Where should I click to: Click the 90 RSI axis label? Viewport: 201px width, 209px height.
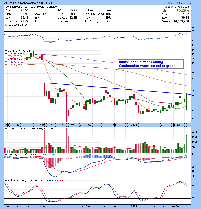[193, 27]
